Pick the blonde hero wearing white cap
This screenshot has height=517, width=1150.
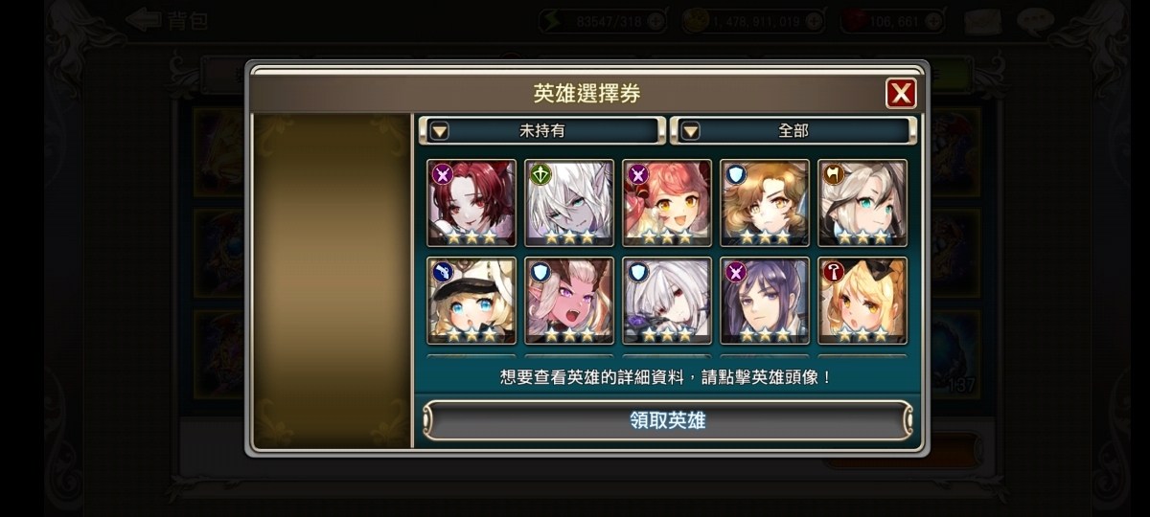(471, 301)
